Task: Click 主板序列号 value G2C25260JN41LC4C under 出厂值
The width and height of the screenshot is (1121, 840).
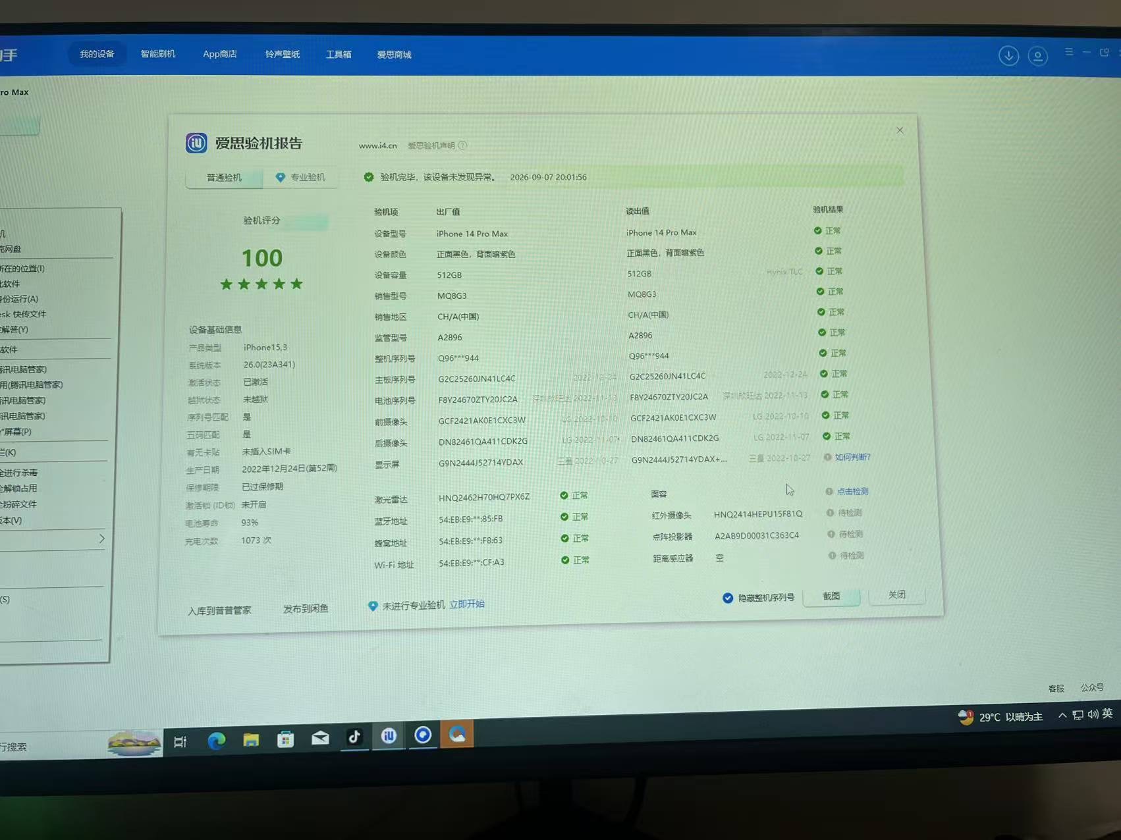Action: click(478, 379)
